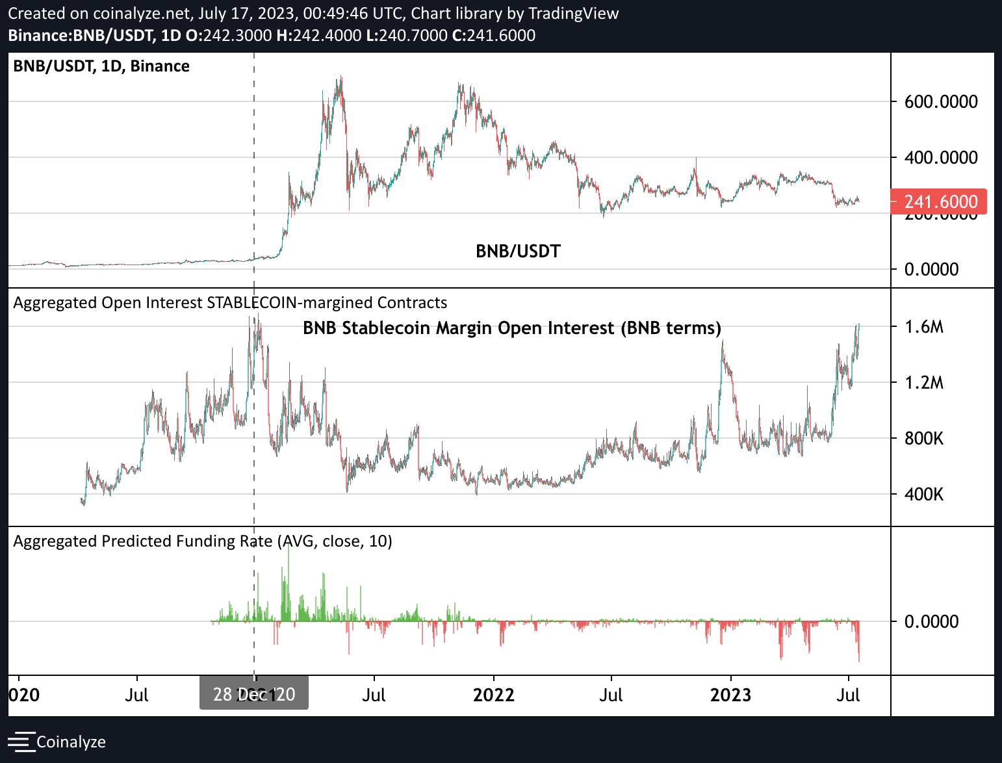Select the 28 Dec '20 crosshair date label

click(x=253, y=694)
